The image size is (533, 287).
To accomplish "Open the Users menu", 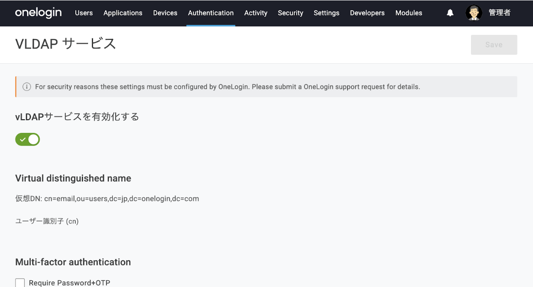I will pyautogui.click(x=84, y=13).
